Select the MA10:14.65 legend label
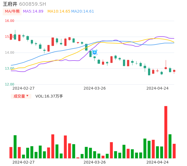Screen dimensions: 187x166 click(59, 12)
